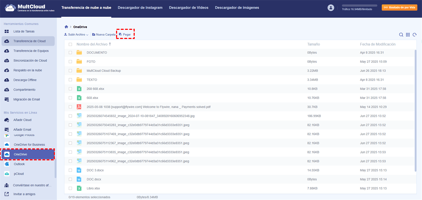This screenshot has width=422, height=200.
Task: Expand Subir Archivo dropdown
Action: 76,35
